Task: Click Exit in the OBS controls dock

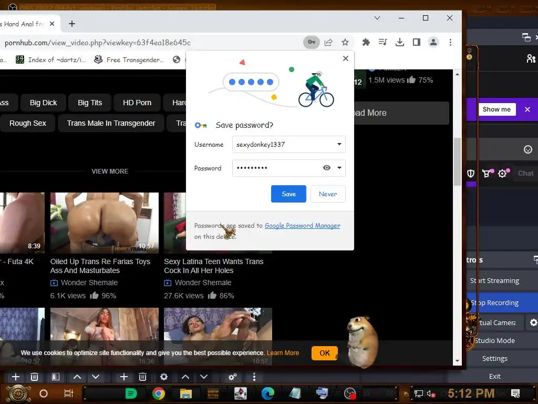Action: pyautogui.click(x=495, y=376)
